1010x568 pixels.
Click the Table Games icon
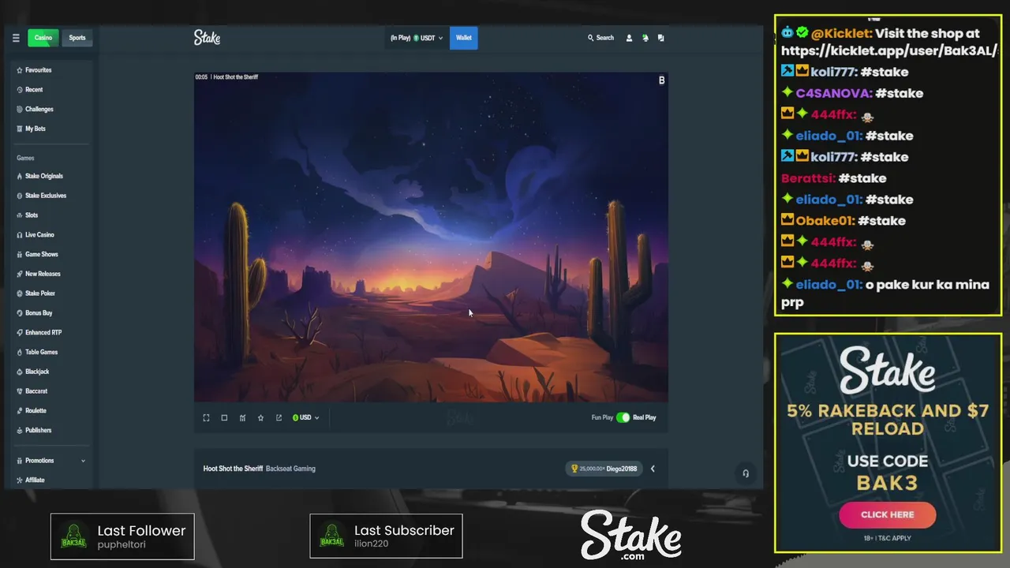[x=19, y=353]
